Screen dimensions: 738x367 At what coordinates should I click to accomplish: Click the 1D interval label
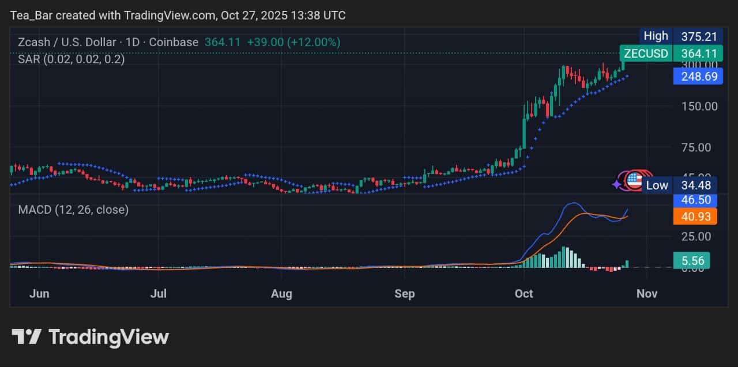[x=133, y=42]
